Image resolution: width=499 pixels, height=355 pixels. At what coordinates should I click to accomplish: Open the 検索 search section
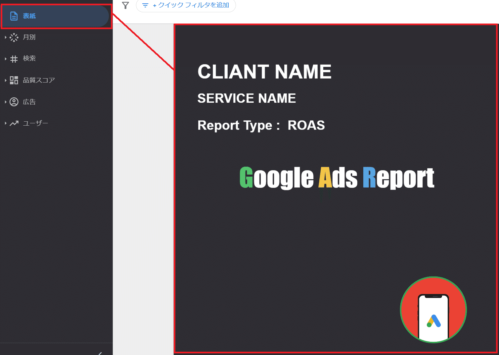[x=29, y=58]
